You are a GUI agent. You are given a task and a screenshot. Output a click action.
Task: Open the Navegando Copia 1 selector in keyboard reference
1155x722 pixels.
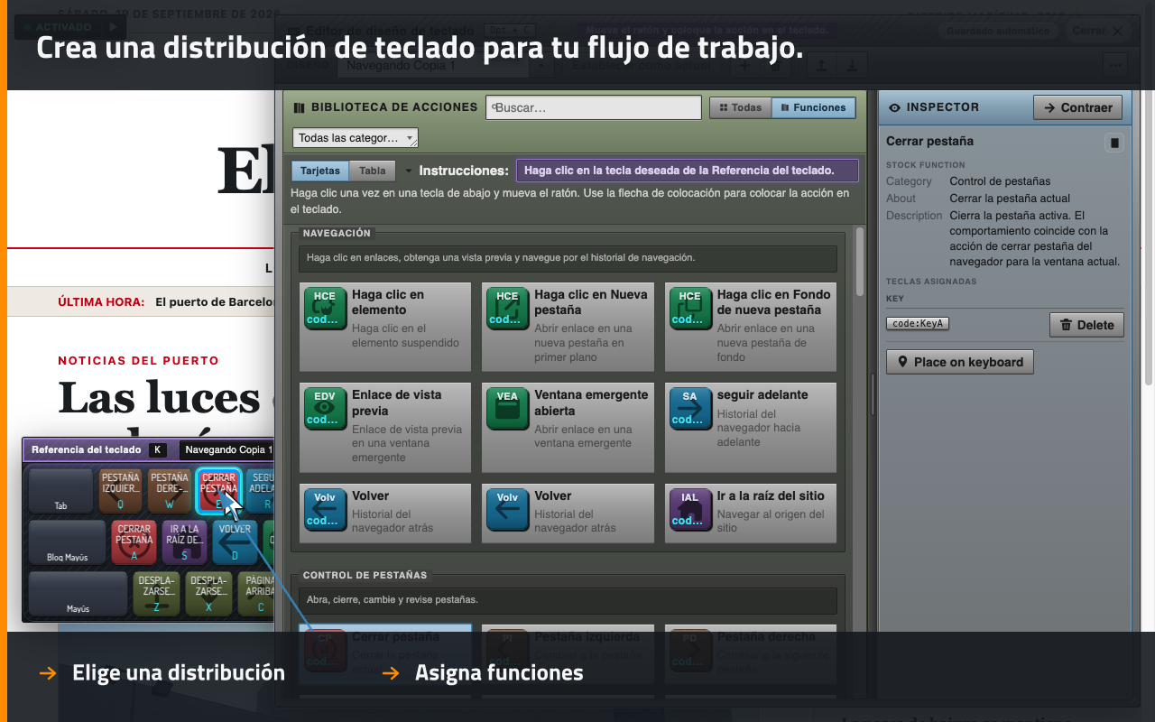pyautogui.click(x=227, y=449)
